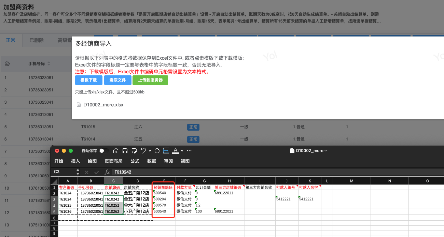Click the 模板下载 button
Viewport: 444px width, 237px height.
tap(88, 80)
